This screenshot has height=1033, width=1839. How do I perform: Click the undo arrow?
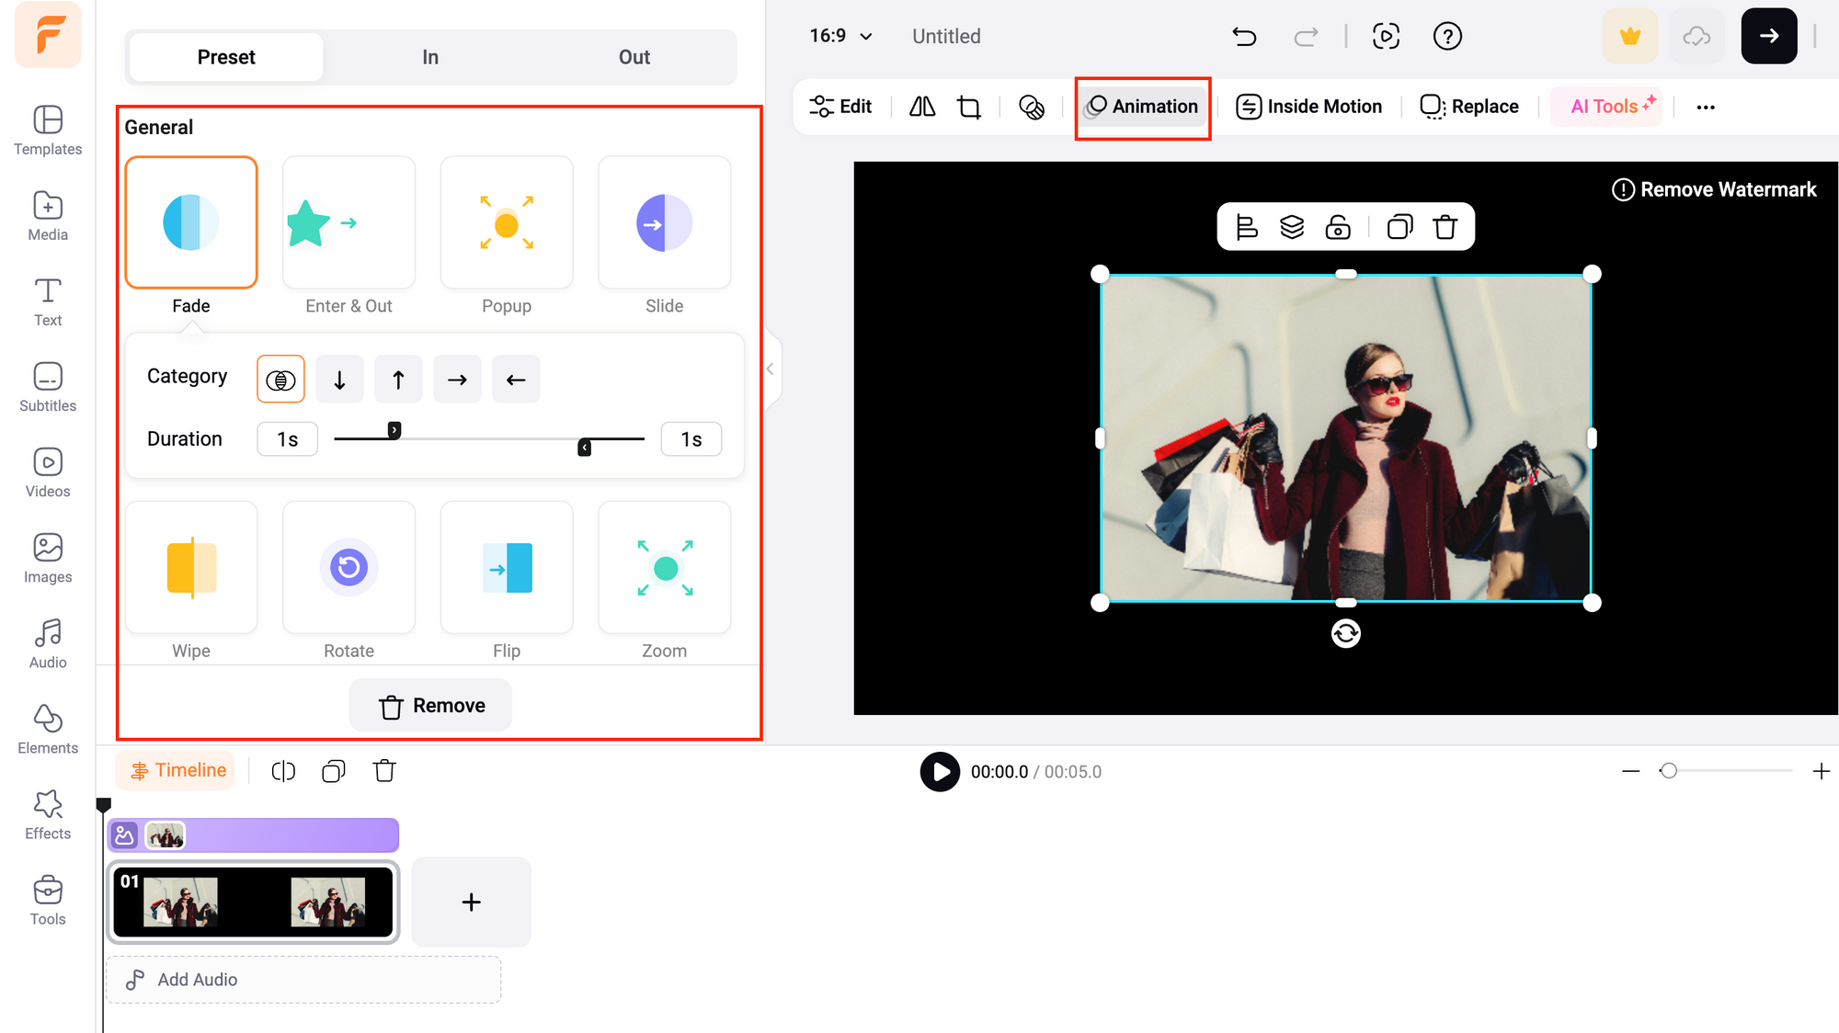click(1244, 37)
